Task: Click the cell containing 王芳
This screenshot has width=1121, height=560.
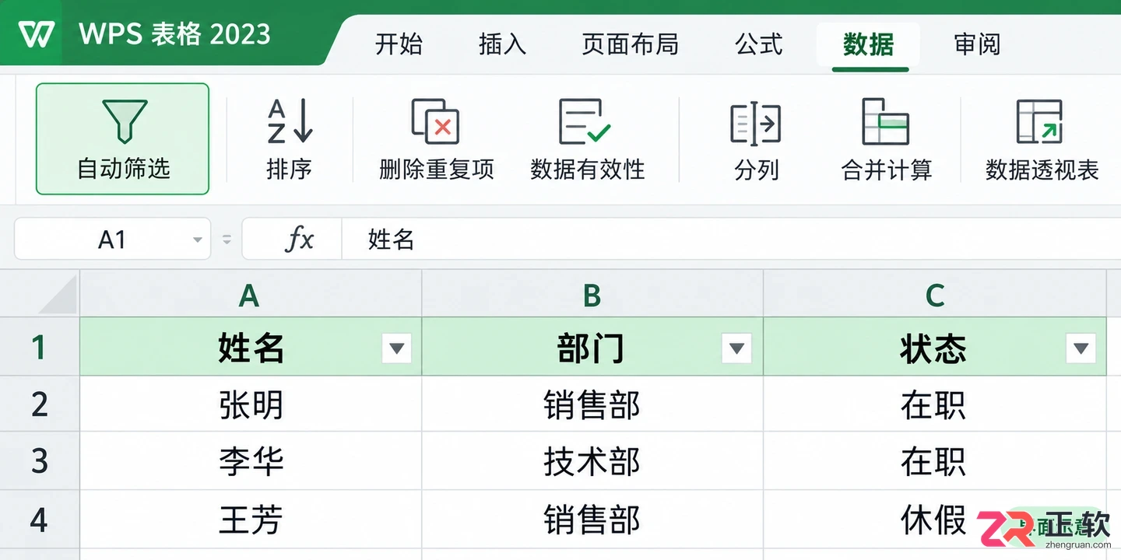Action: (x=251, y=519)
